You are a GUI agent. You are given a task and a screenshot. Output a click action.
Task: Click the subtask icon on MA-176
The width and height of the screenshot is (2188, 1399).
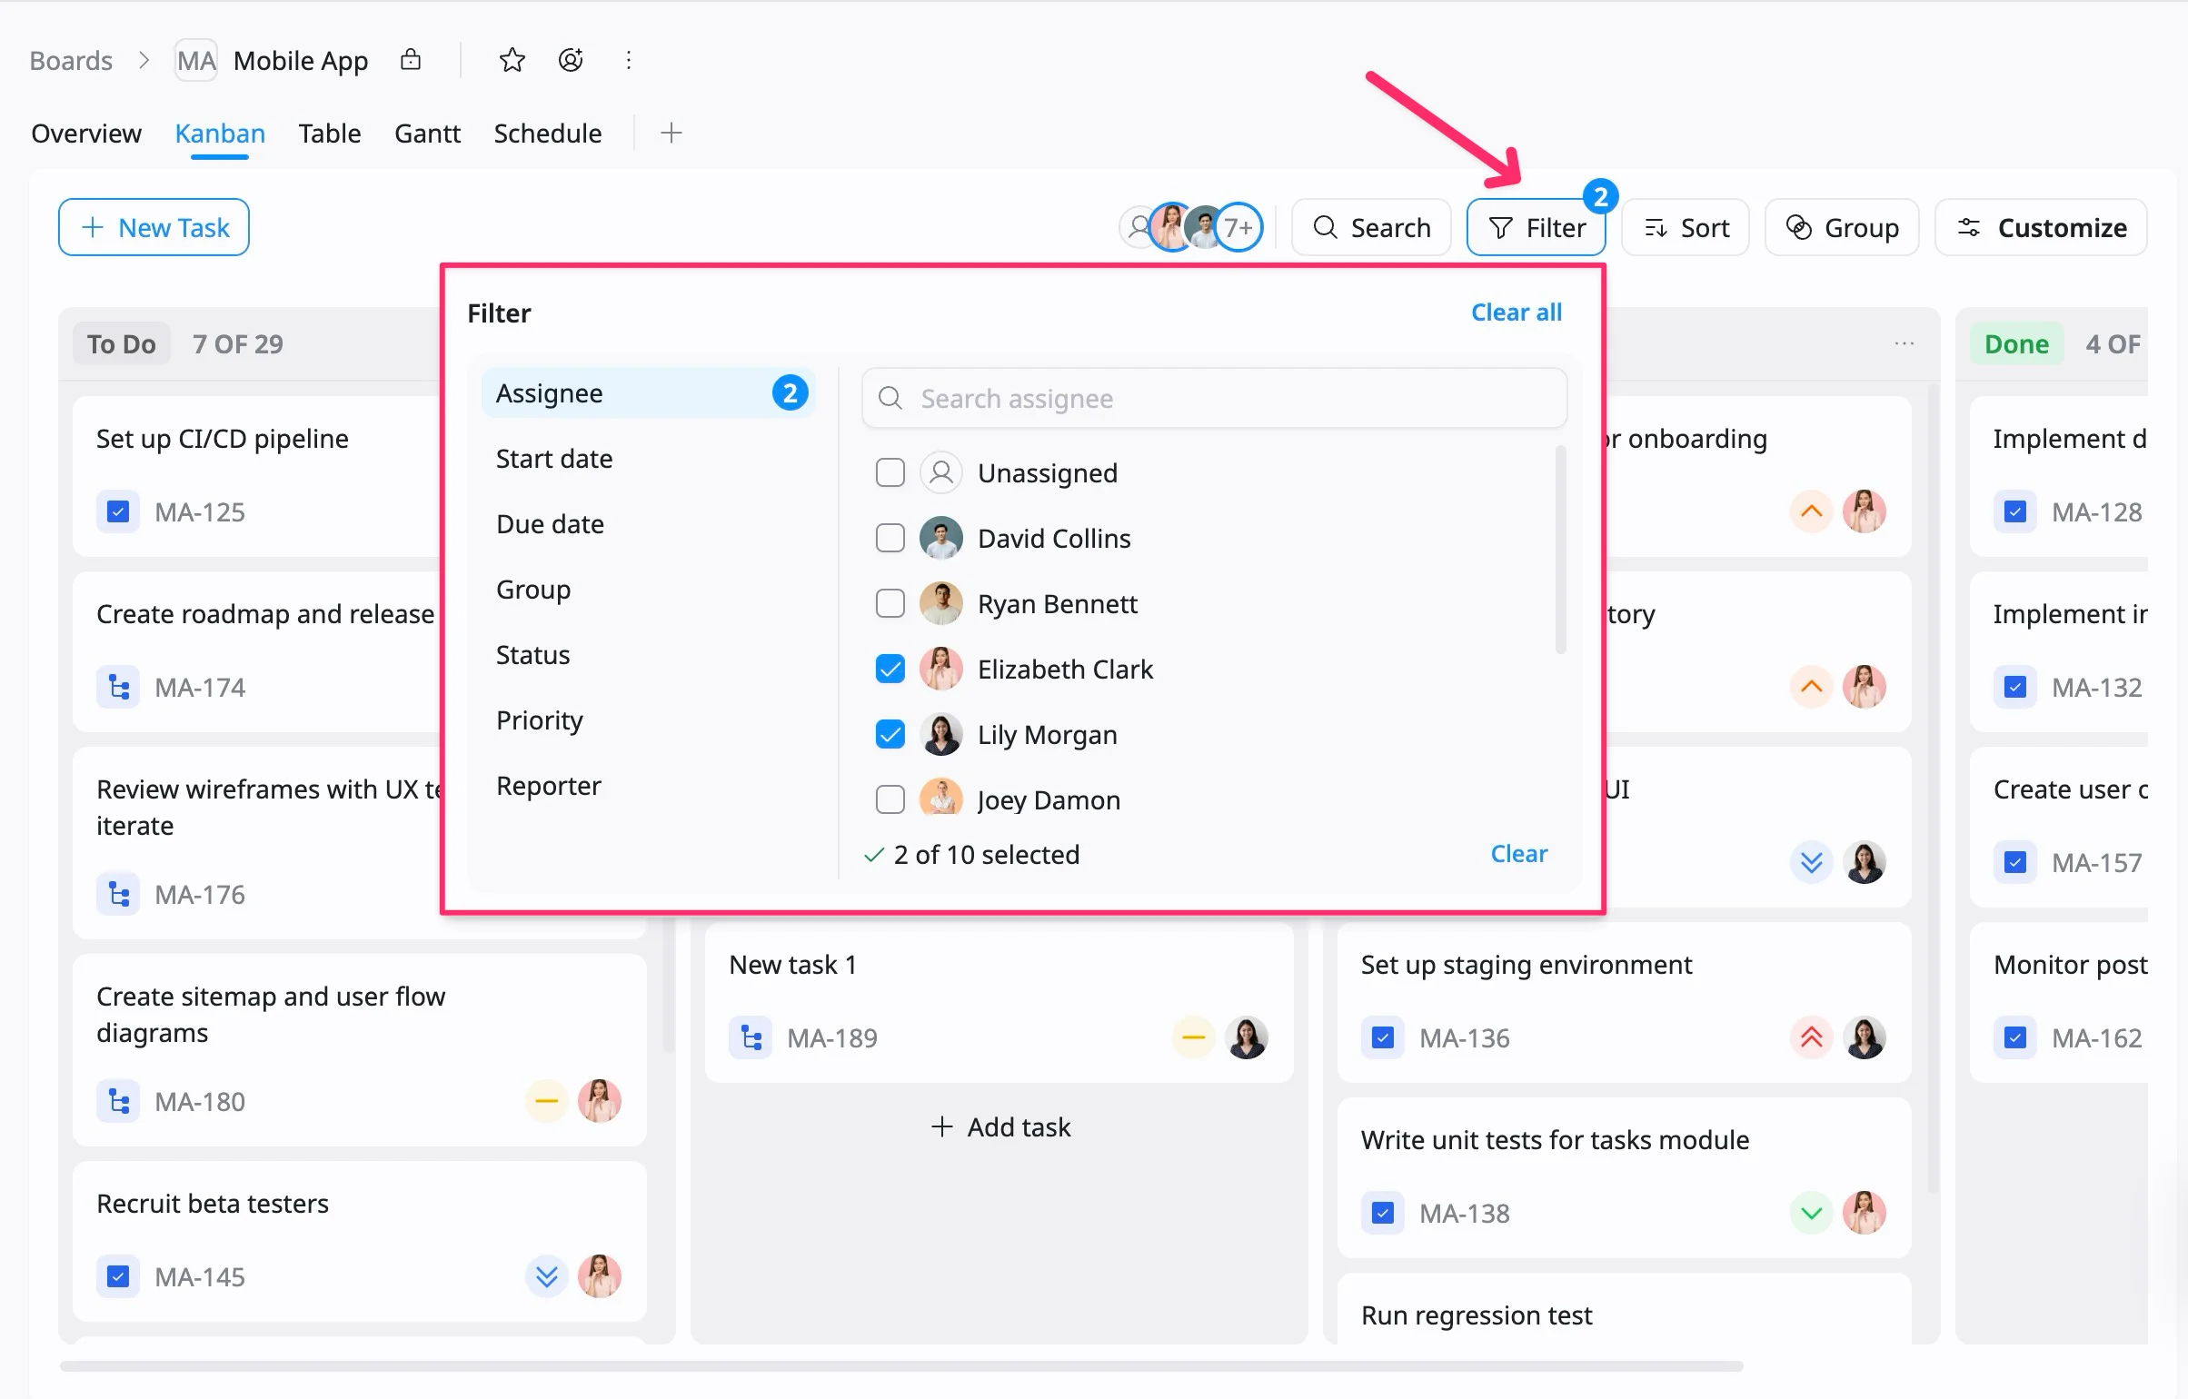[118, 894]
